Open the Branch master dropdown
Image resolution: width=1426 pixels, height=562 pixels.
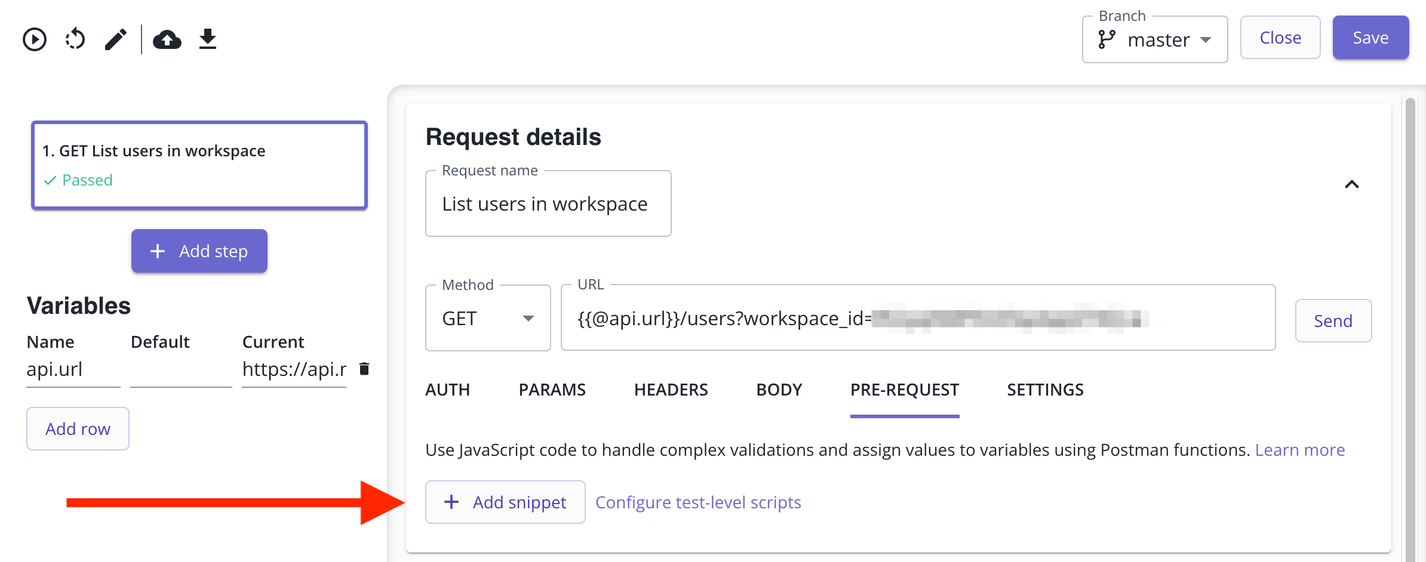[1154, 40]
